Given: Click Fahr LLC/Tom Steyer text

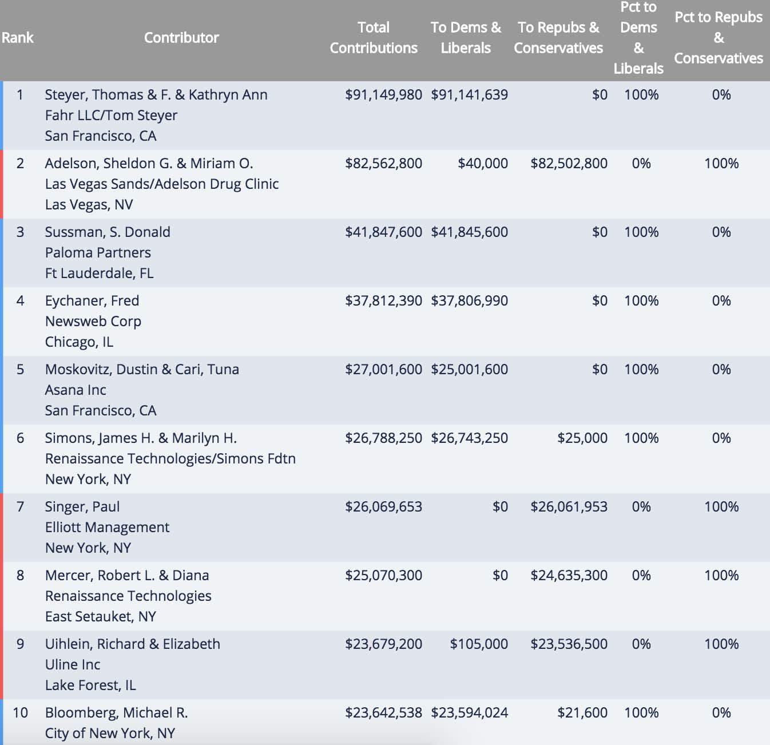Looking at the screenshot, I should [x=111, y=115].
